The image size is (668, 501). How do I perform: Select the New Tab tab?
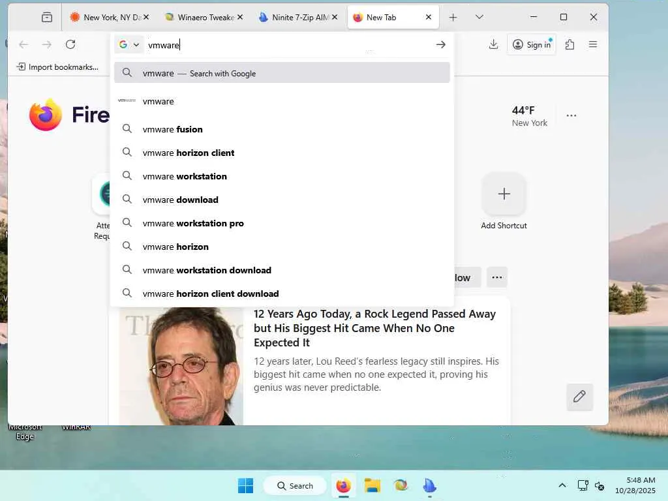[393, 18]
